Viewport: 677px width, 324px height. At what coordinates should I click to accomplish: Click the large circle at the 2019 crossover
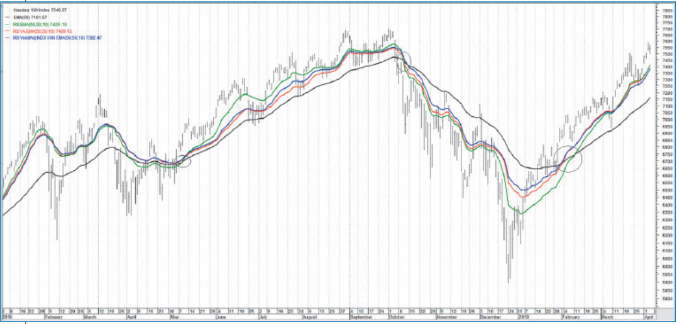pos(569,159)
